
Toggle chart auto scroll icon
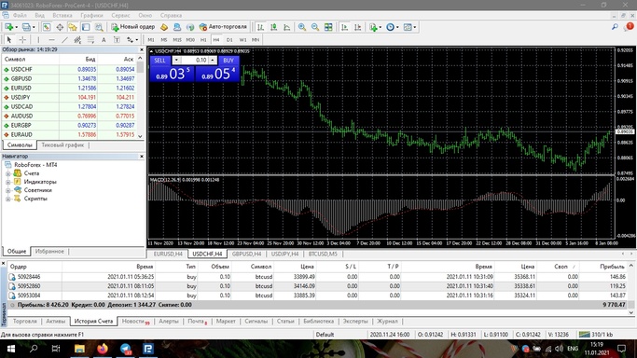coord(344,27)
